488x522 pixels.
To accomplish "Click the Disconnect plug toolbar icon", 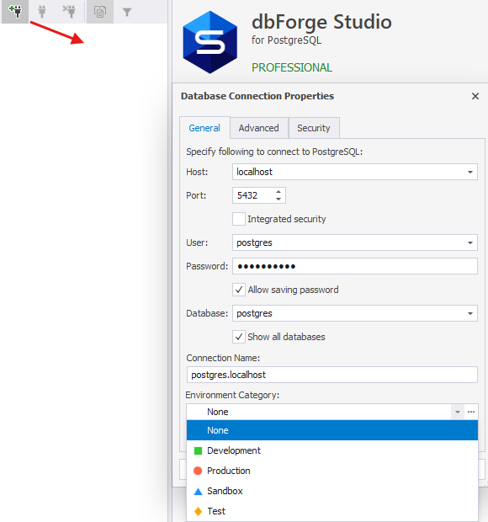I will 70,12.
